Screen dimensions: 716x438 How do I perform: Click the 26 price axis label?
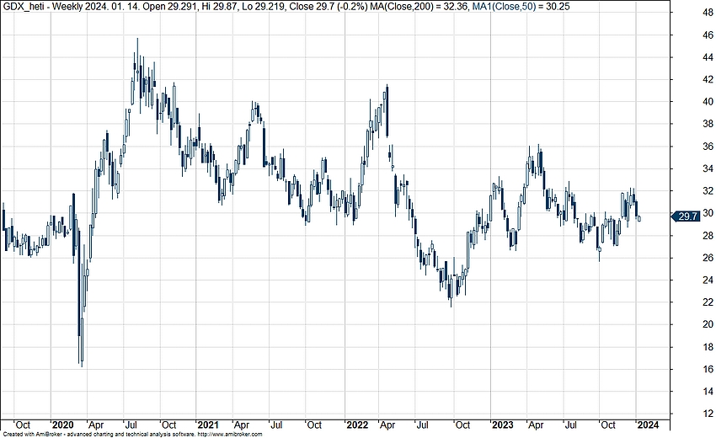click(708, 258)
